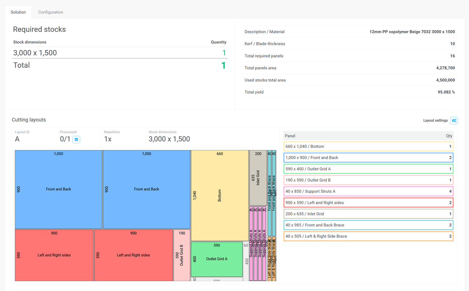Select the 40 x 850 / Support Struts A row

click(368, 191)
